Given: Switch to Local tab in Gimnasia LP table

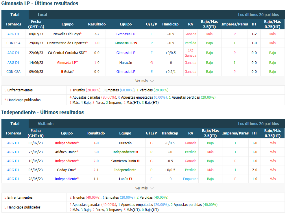Looking at the screenshot, I should [x=42, y=14].
